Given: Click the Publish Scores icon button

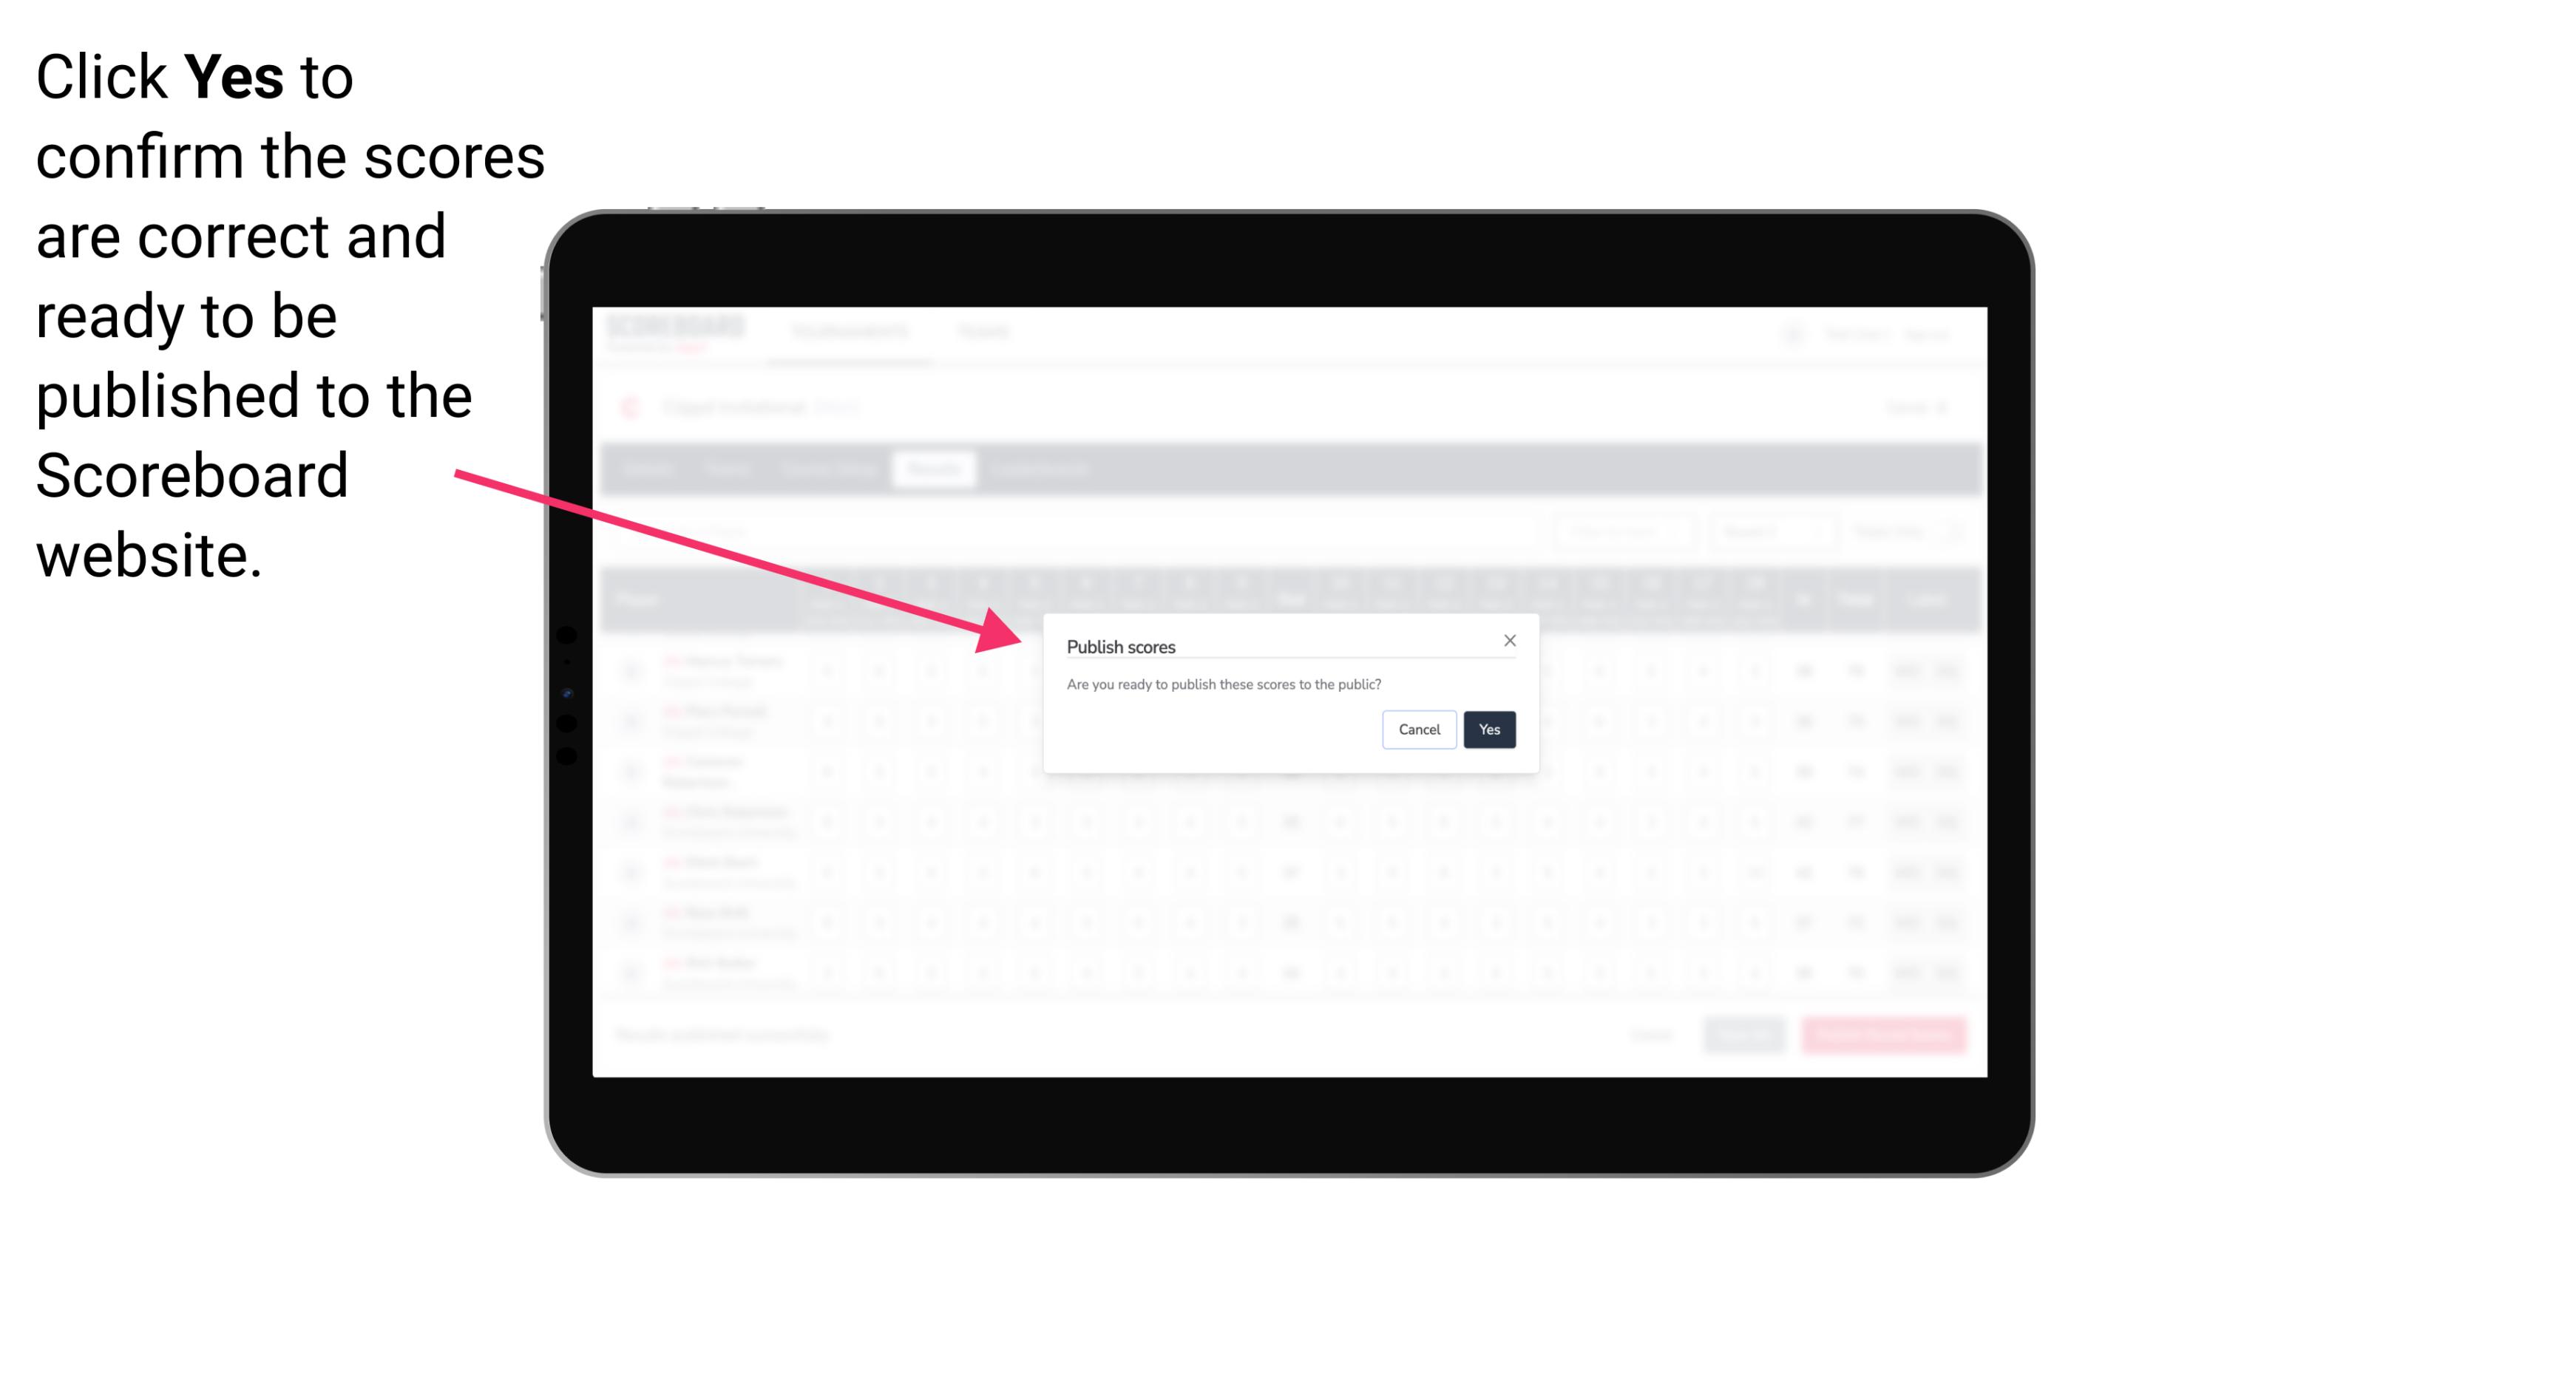Looking at the screenshot, I should point(1488,728).
